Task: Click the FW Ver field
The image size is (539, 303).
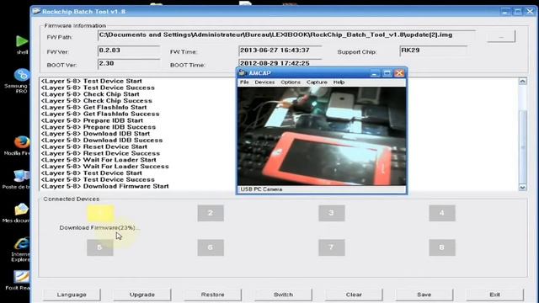Action: (129, 50)
